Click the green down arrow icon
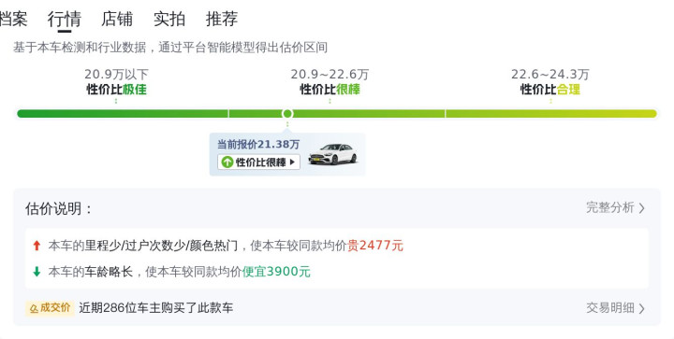 pyautogui.click(x=37, y=271)
